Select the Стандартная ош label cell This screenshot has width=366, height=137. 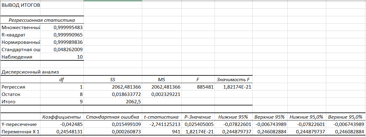click(21, 49)
